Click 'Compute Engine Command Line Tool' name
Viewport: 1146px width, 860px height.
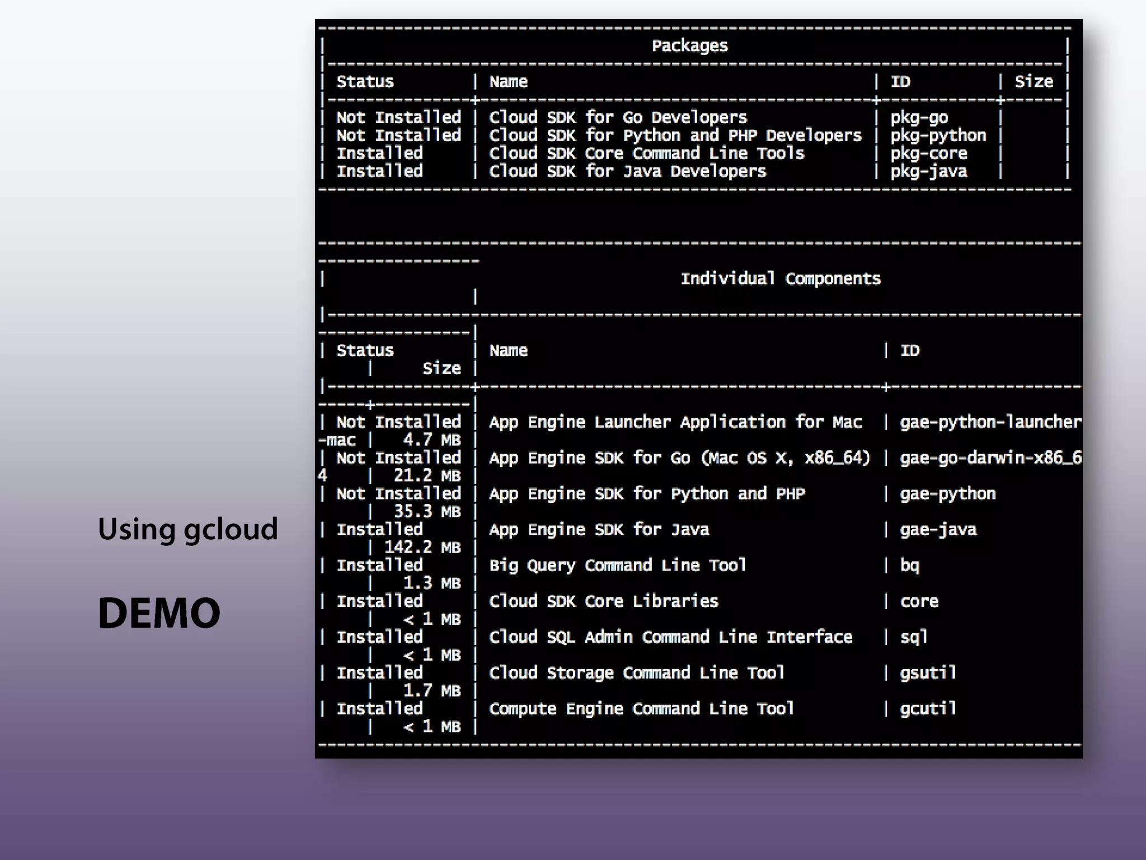click(641, 709)
